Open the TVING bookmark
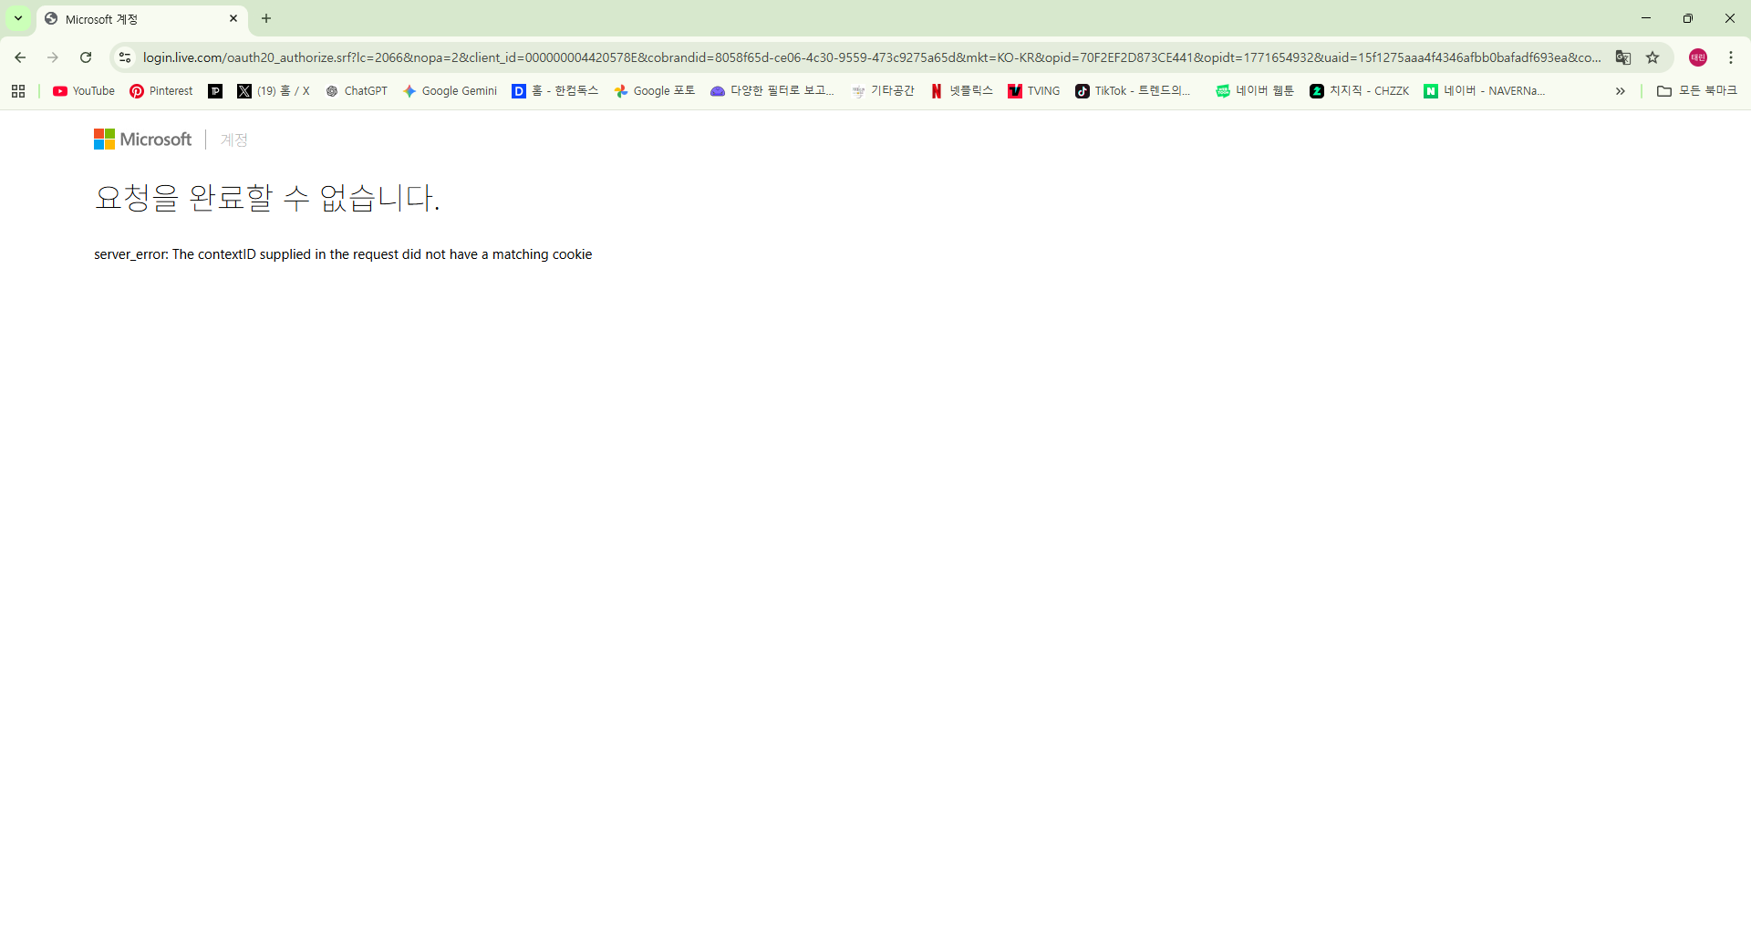Viewport: 1751px width, 941px height. point(1033,90)
